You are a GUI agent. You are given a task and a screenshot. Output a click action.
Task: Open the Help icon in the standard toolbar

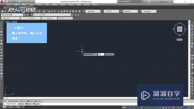(x=80, y=11)
